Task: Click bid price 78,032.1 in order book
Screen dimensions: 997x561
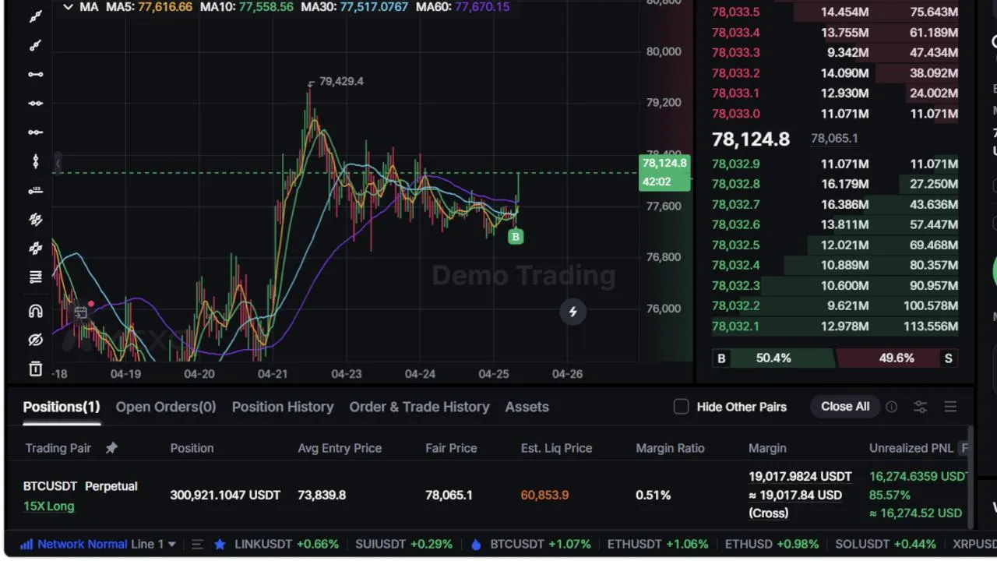Action: click(x=735, y=326)
